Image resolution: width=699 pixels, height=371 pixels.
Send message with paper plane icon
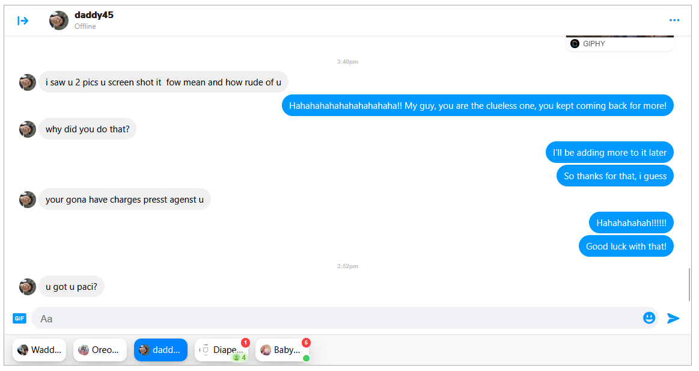[673, 318]
